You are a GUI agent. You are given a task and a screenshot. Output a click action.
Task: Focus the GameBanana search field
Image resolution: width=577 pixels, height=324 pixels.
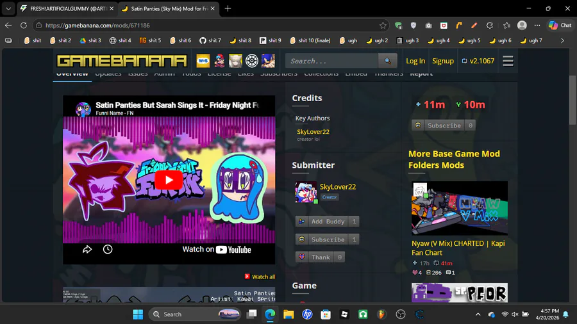click(x=332, y=61)
